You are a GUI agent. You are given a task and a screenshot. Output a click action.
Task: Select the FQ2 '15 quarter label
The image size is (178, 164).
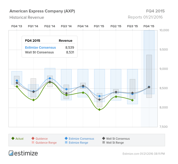[x=116, y=26]
